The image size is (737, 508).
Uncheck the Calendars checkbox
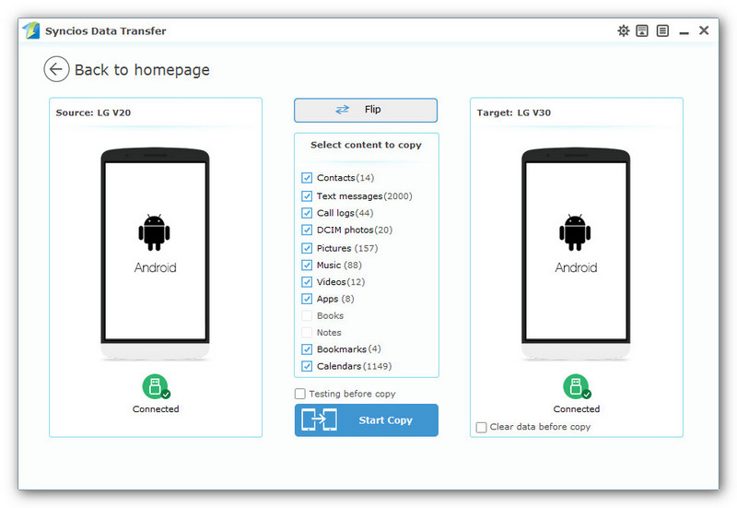click(x=307, y=366)
